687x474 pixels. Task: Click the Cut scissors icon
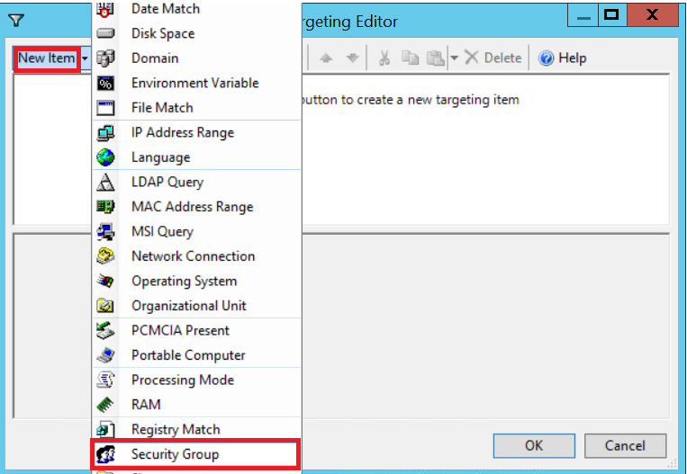point(384,58)
